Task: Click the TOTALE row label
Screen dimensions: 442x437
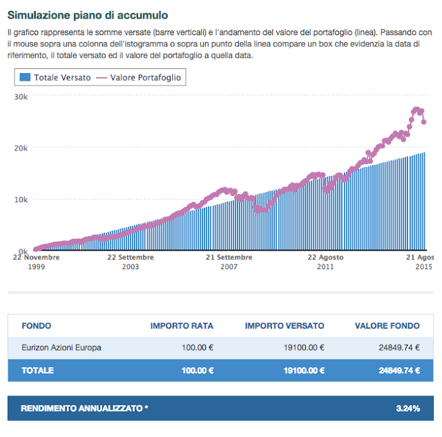Action: point(38,370)
